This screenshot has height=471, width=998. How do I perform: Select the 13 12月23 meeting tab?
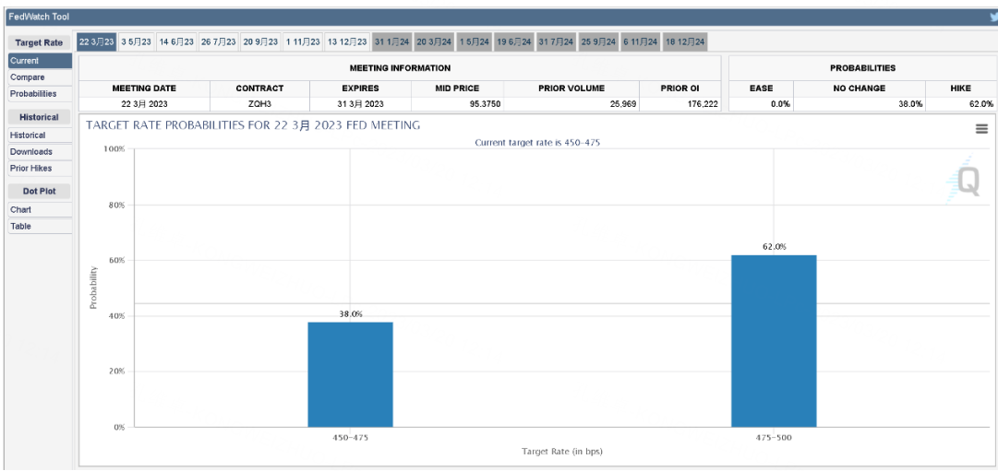point(347,42)
